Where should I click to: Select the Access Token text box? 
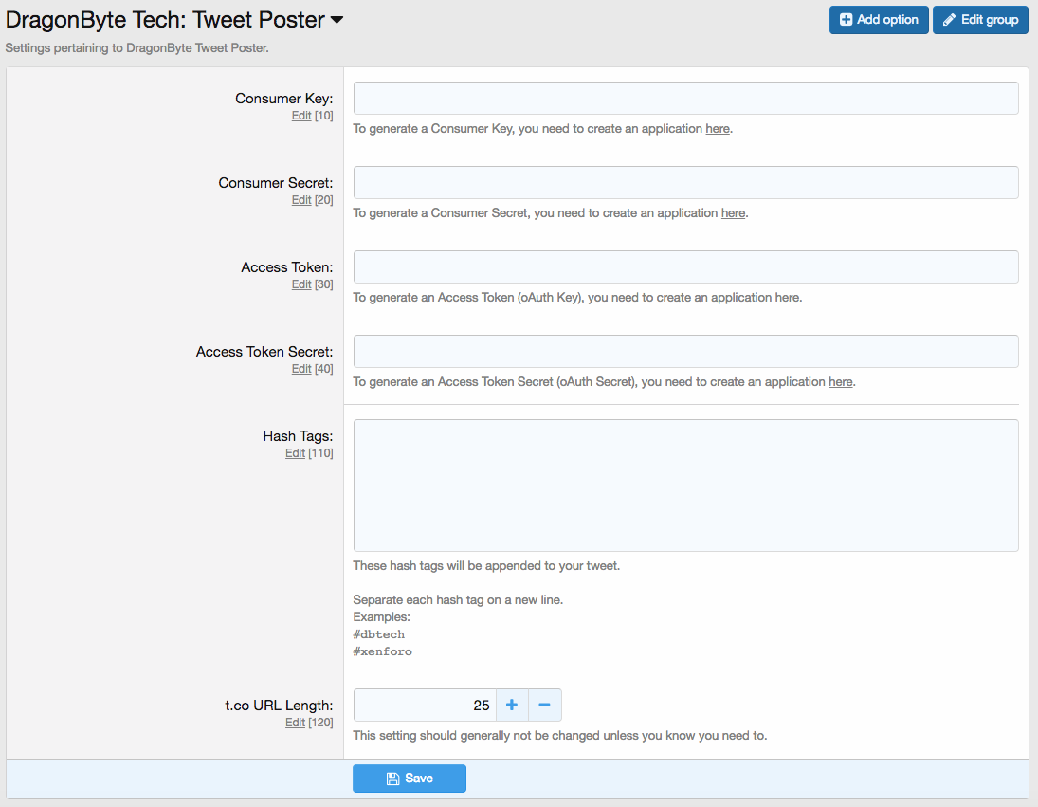point(685,267)
